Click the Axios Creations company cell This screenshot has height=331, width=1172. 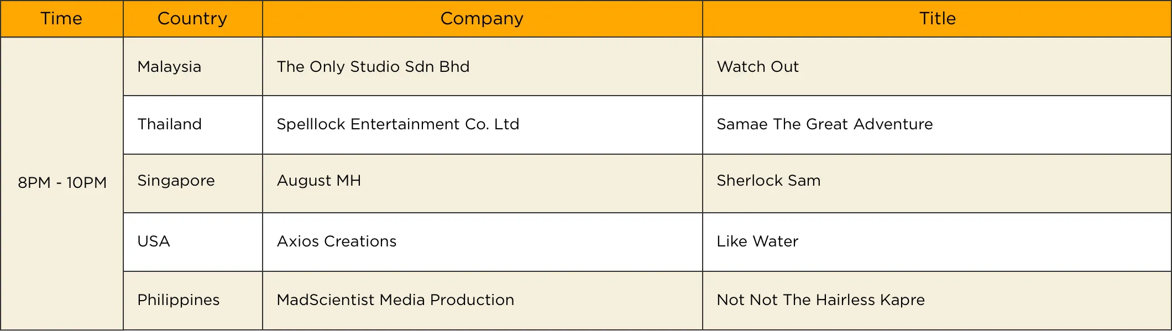(x=337, y=241)
